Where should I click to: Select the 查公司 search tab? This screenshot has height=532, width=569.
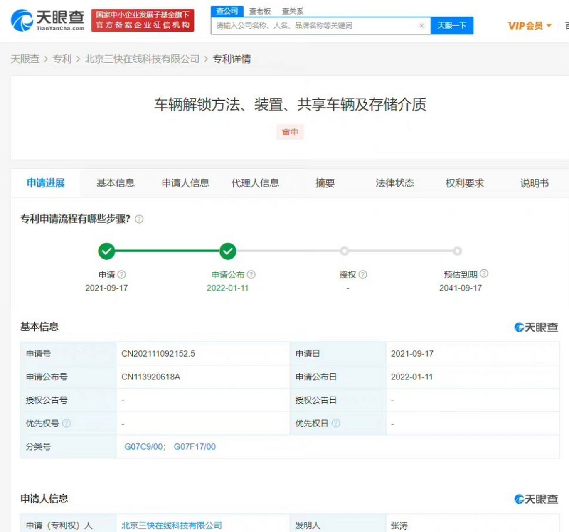click(227, 11)
